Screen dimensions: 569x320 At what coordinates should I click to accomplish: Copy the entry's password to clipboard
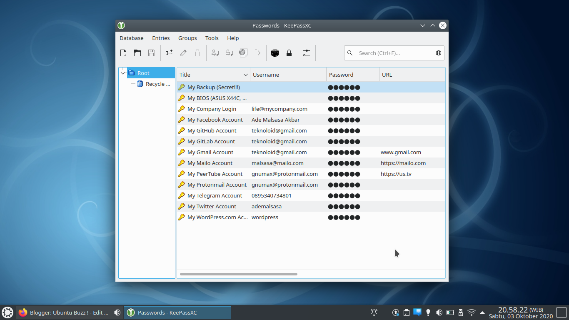229,53
